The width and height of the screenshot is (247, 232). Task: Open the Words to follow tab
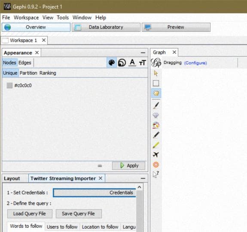click(26, 226)
